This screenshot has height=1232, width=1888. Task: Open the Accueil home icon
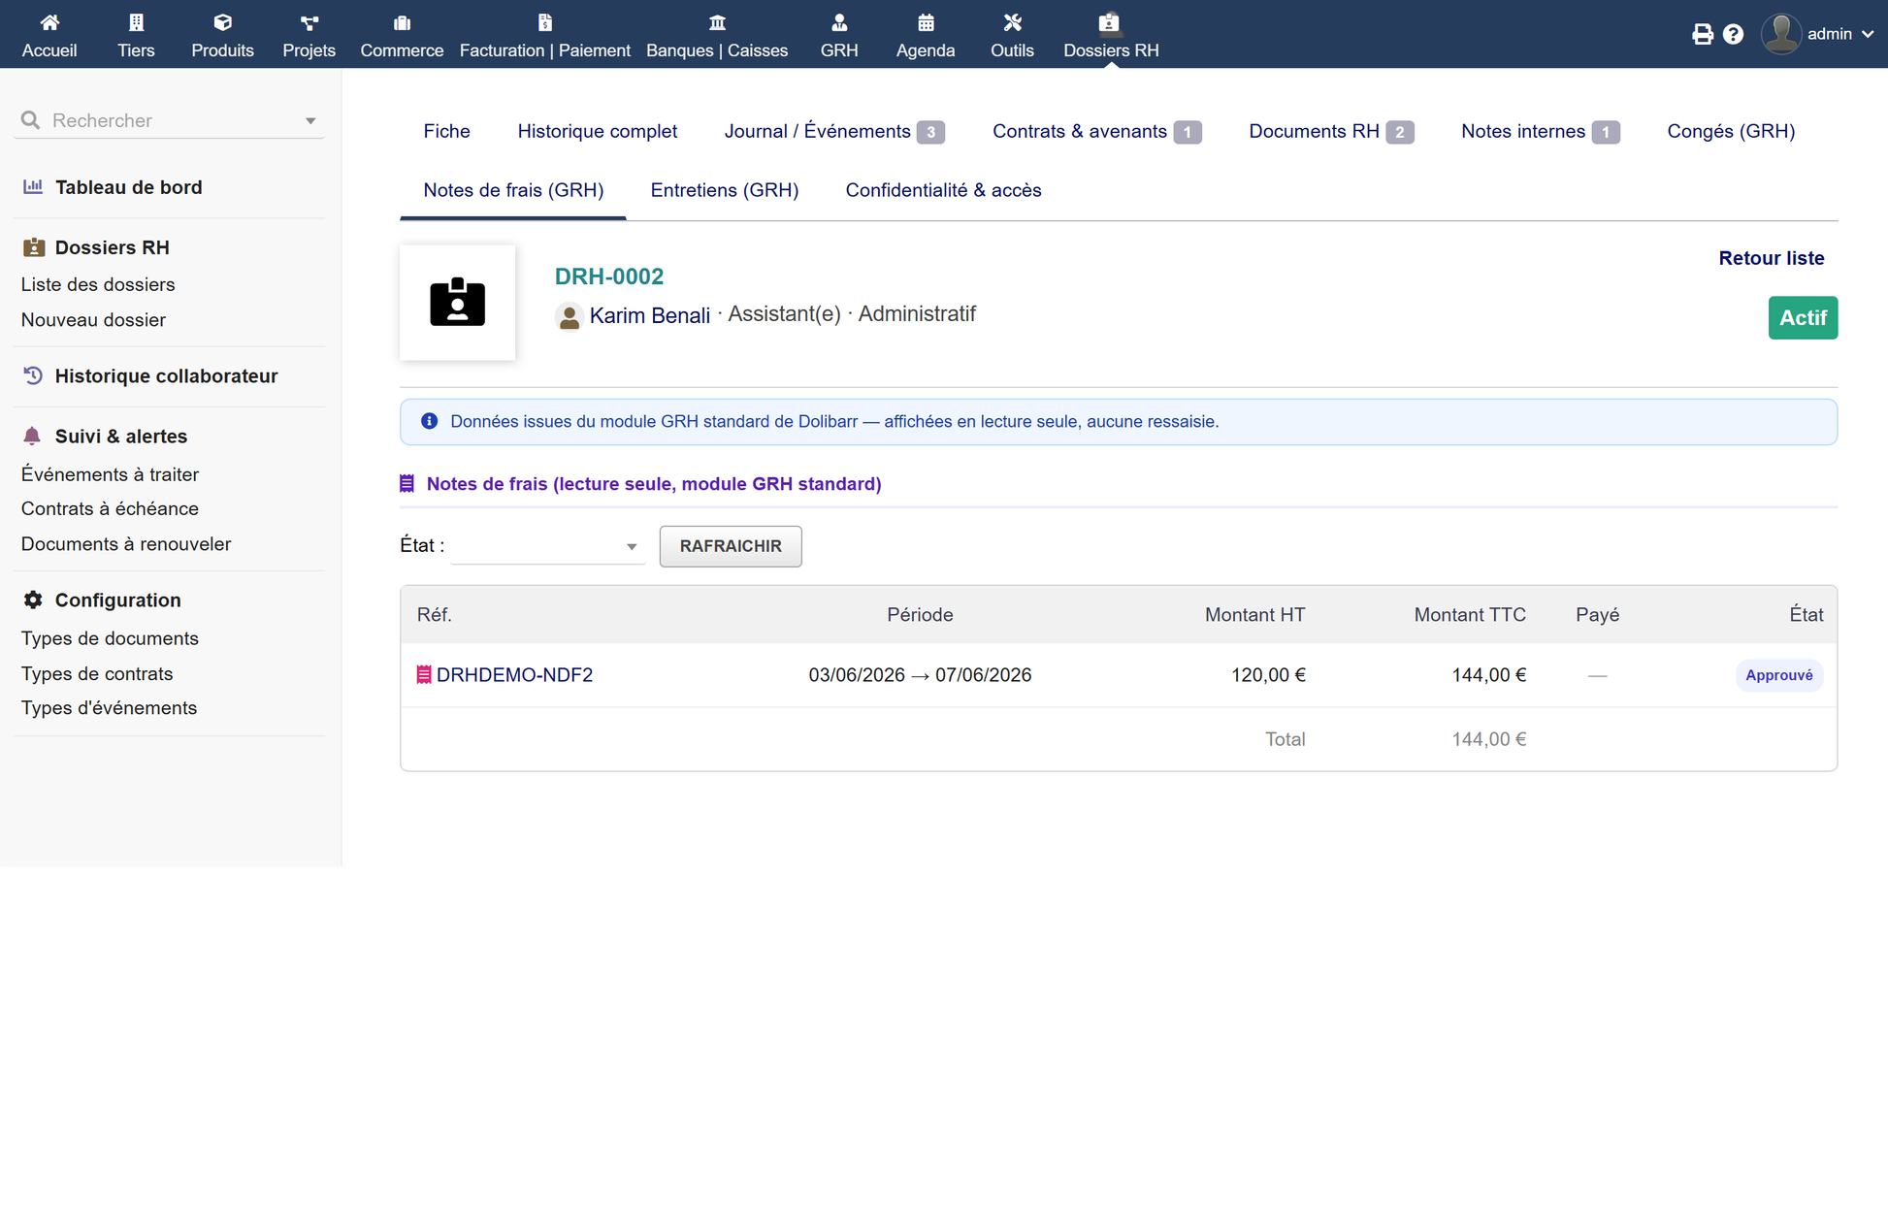(x=49, y=22)
